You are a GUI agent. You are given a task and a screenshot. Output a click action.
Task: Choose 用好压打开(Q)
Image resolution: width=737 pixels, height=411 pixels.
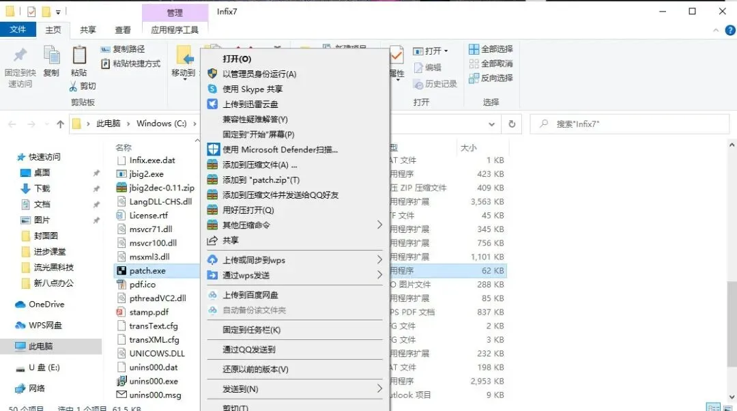tap(295, 210)
